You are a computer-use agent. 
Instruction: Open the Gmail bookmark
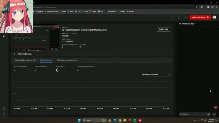63,11
